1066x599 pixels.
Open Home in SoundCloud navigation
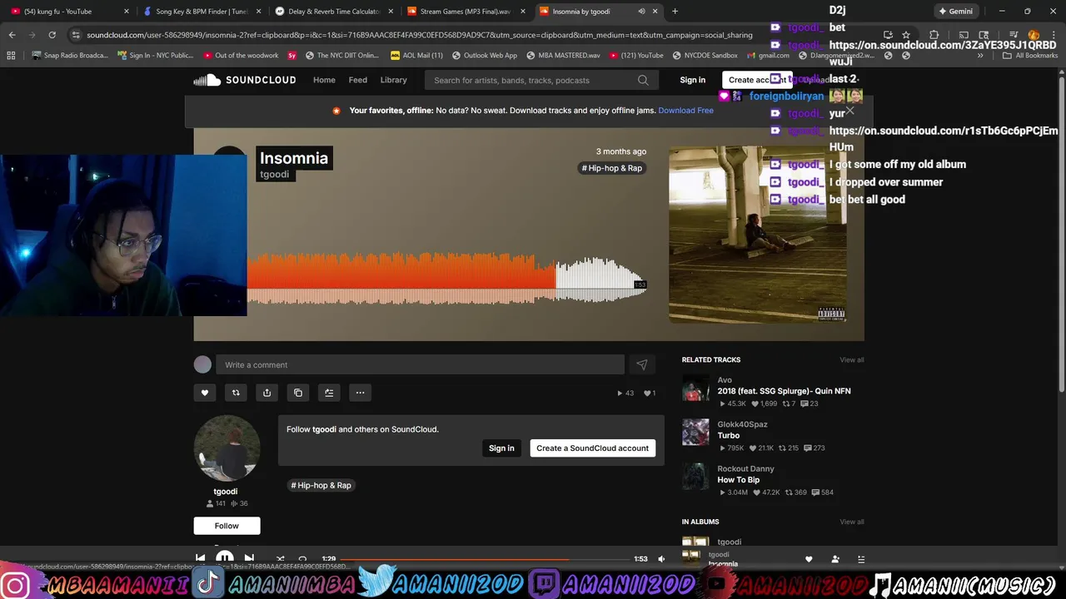(324, 81)
